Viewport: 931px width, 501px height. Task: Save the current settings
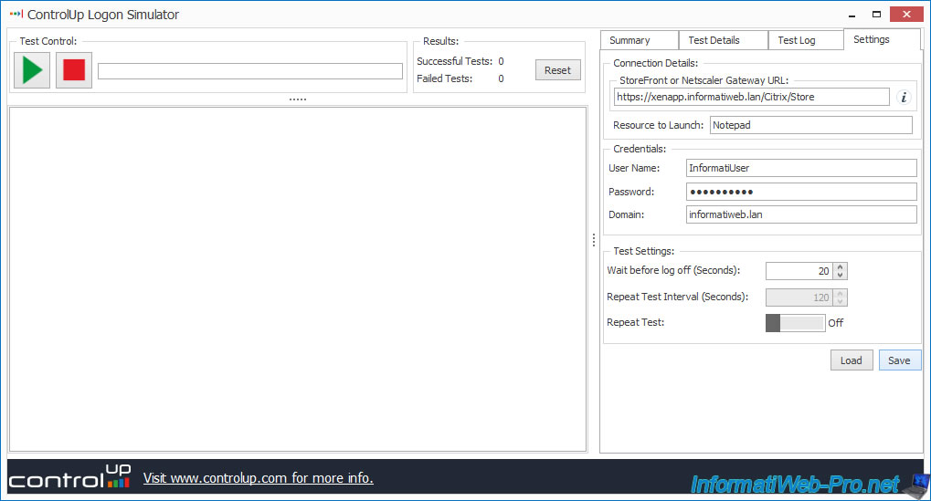900,360
